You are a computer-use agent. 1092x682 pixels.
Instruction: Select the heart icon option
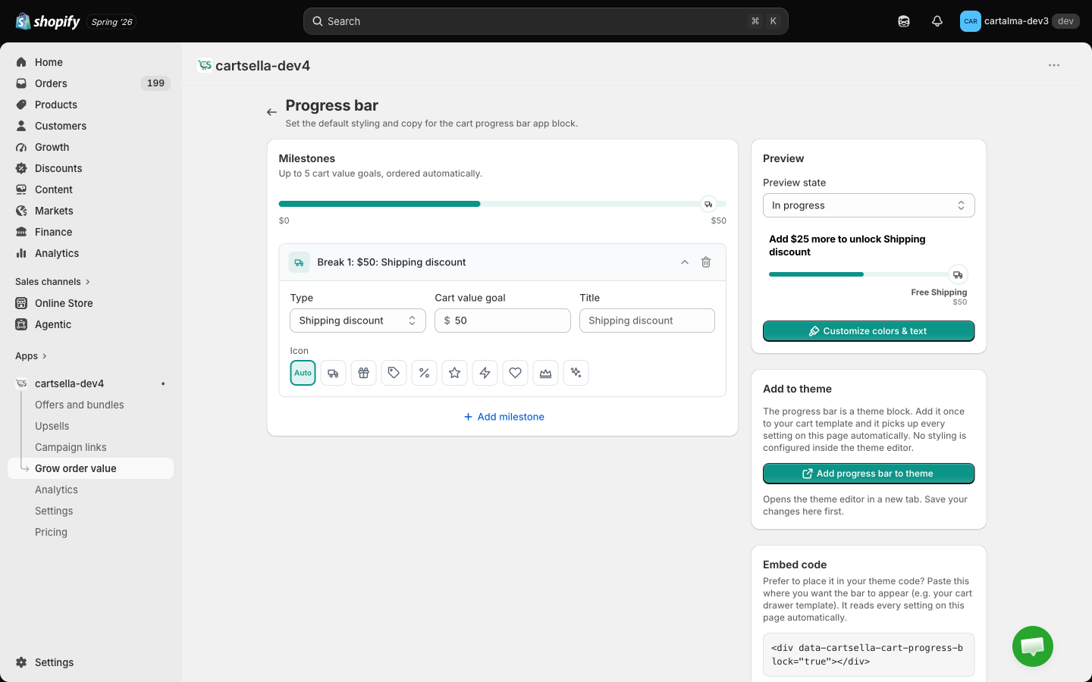(515, 373)
